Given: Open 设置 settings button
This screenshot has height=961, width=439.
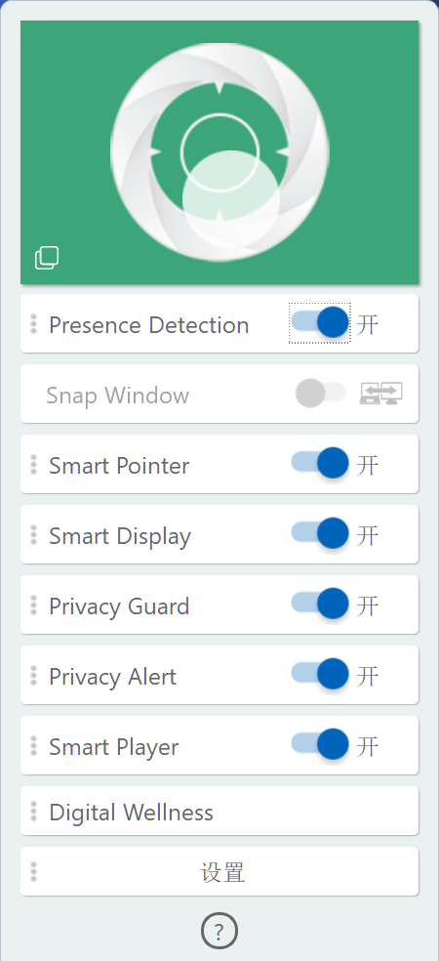Looking at the screenshot, I should tap(219, 871).
